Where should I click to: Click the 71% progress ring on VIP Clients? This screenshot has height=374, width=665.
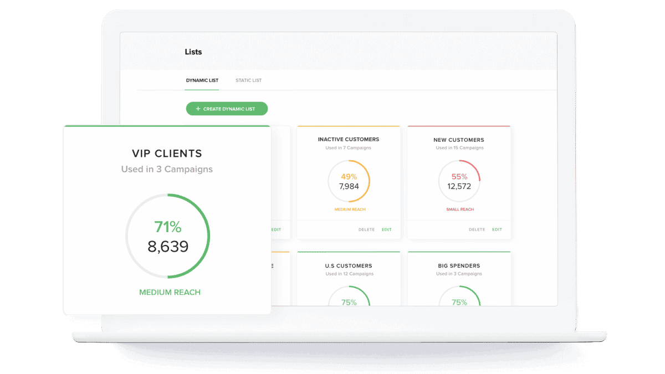tap(168, 235)
